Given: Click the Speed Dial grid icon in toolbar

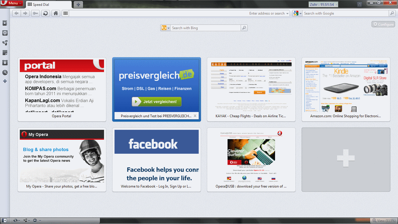Looking at the screenshot, I should [65, 13].
